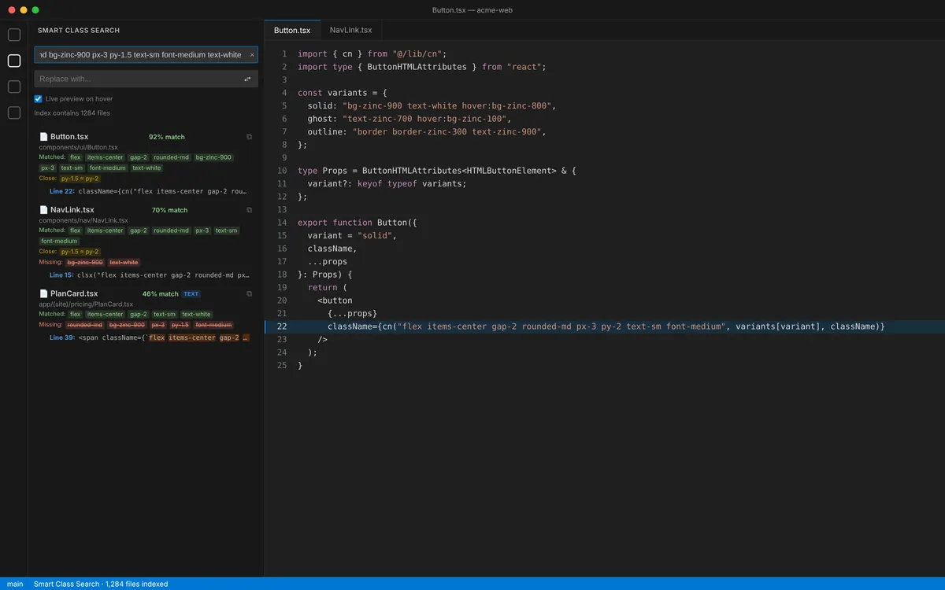Click px-3 matched tag under NavLink.tsx
The height and width of the screenshot is (590, 945).
[x=202, y=230]
